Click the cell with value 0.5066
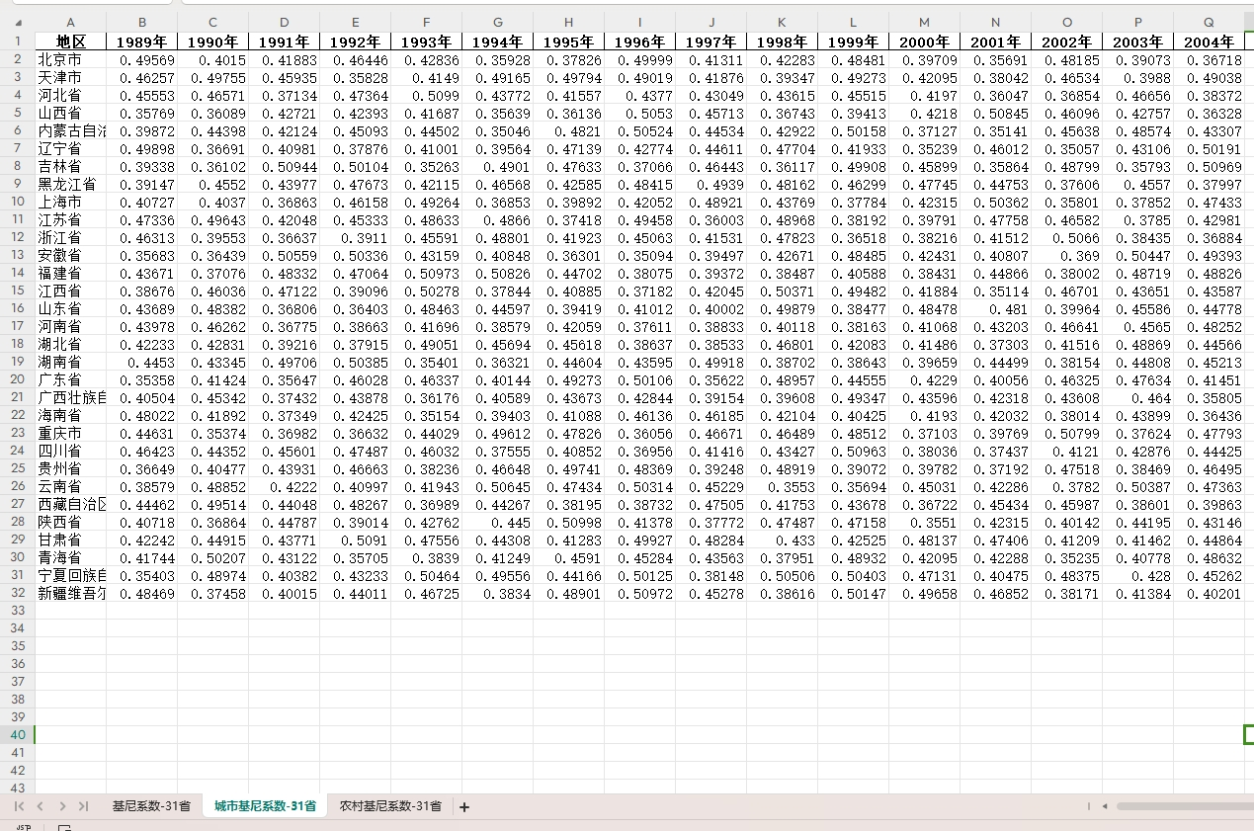 click(1067, 237)
